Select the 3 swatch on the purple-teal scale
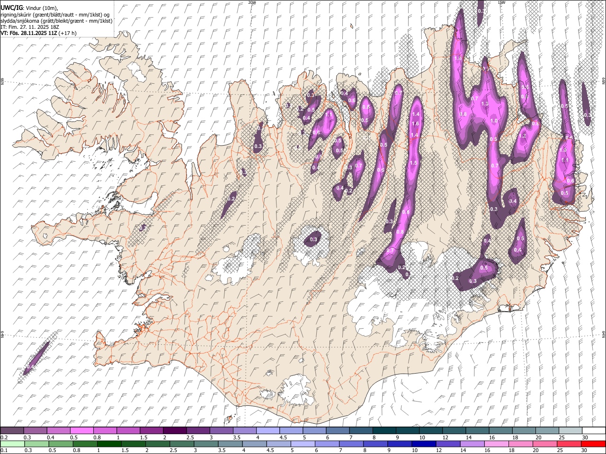Image resolution: width=606 pixels, height=454 pixels. coord(221,430)
